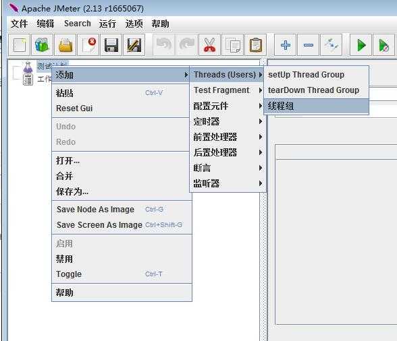Select 线程组 from Threads submenu
The height and width of the screenshot is (341, 397).
click(316, 106)
